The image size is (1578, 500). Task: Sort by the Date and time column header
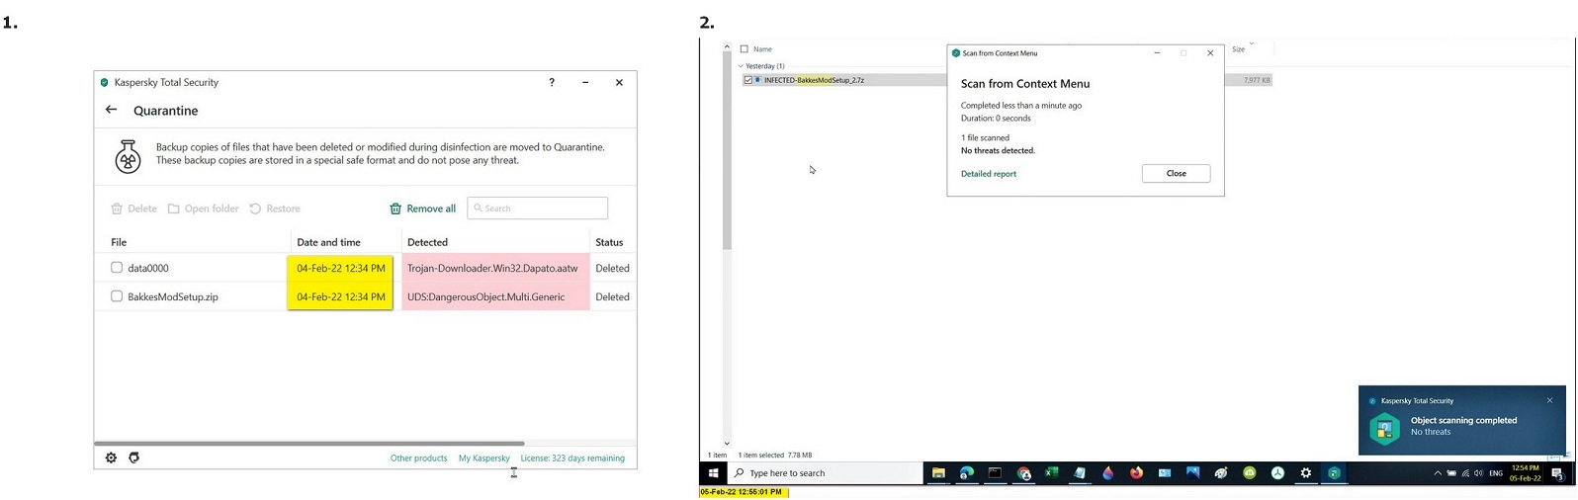point(329,242)
